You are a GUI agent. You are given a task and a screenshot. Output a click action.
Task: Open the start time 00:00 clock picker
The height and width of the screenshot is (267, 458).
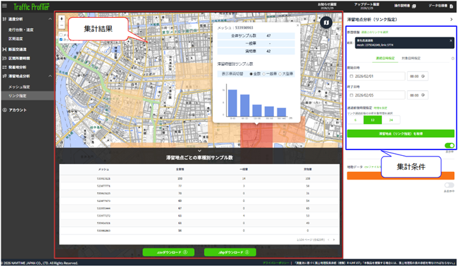[423, 76]
